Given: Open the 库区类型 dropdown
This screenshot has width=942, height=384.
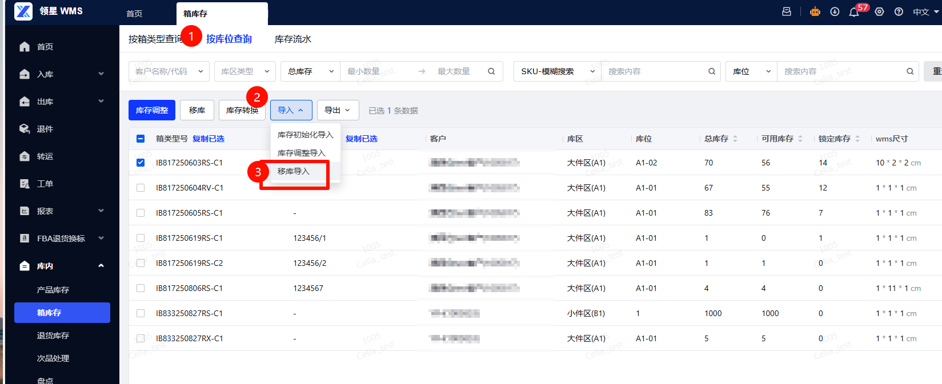Looking at the screenshot, I should coord(245,71).
